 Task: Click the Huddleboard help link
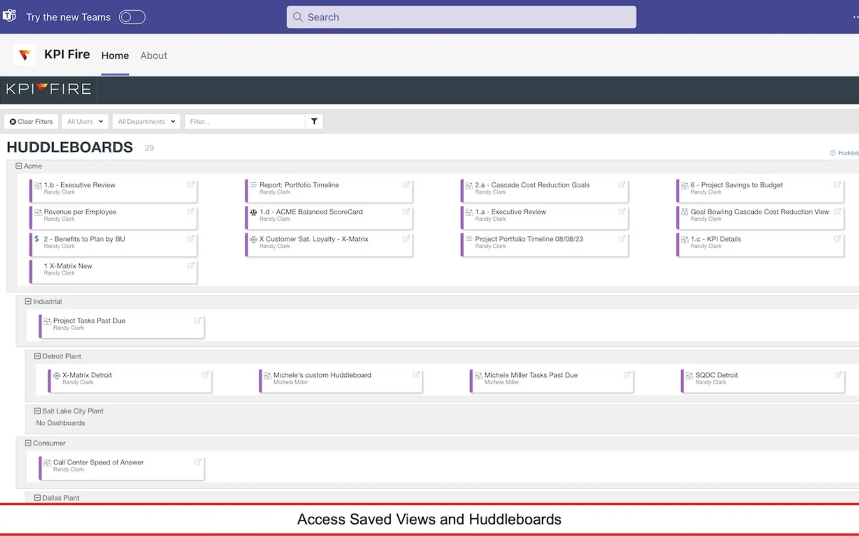pos(845,153)
